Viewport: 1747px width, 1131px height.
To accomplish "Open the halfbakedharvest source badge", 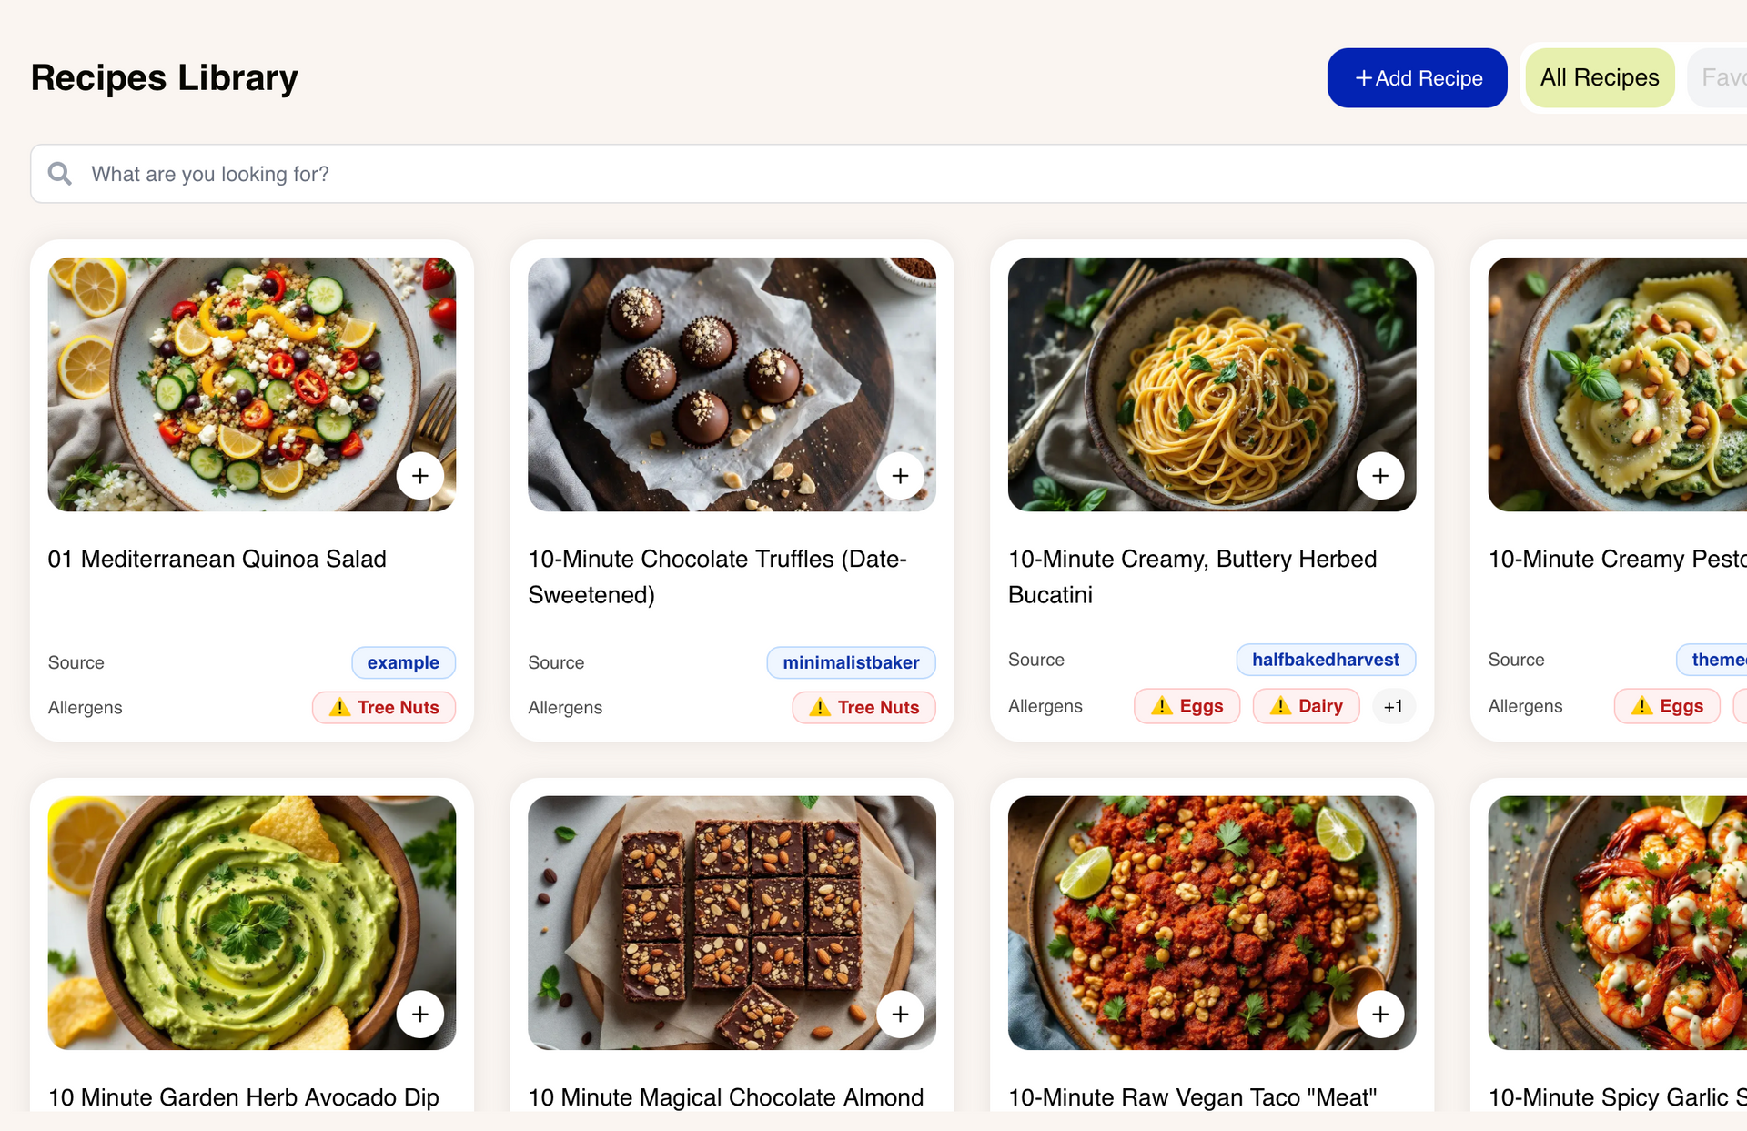I will click(x=1326, y=660).
